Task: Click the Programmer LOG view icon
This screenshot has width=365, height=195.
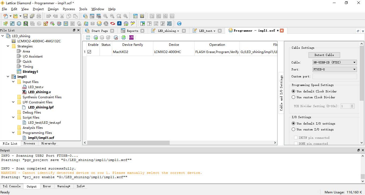Action: pyautogui.click(x=131, y=37)
